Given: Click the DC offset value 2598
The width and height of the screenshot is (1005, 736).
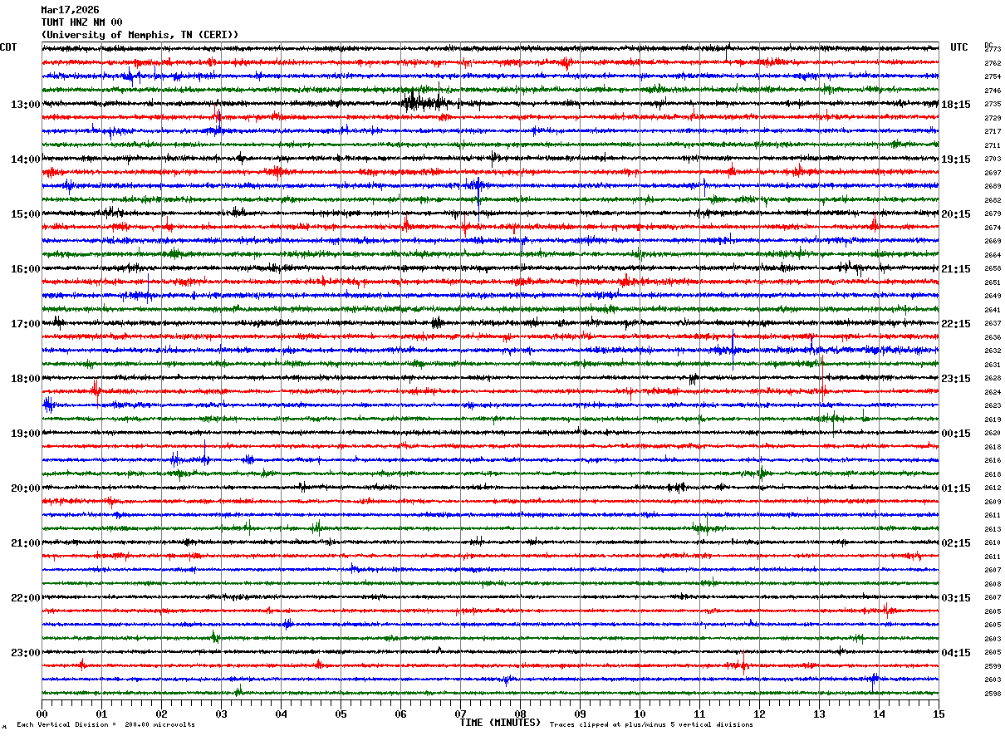Looking at the screenshot, I should [993, 694].
